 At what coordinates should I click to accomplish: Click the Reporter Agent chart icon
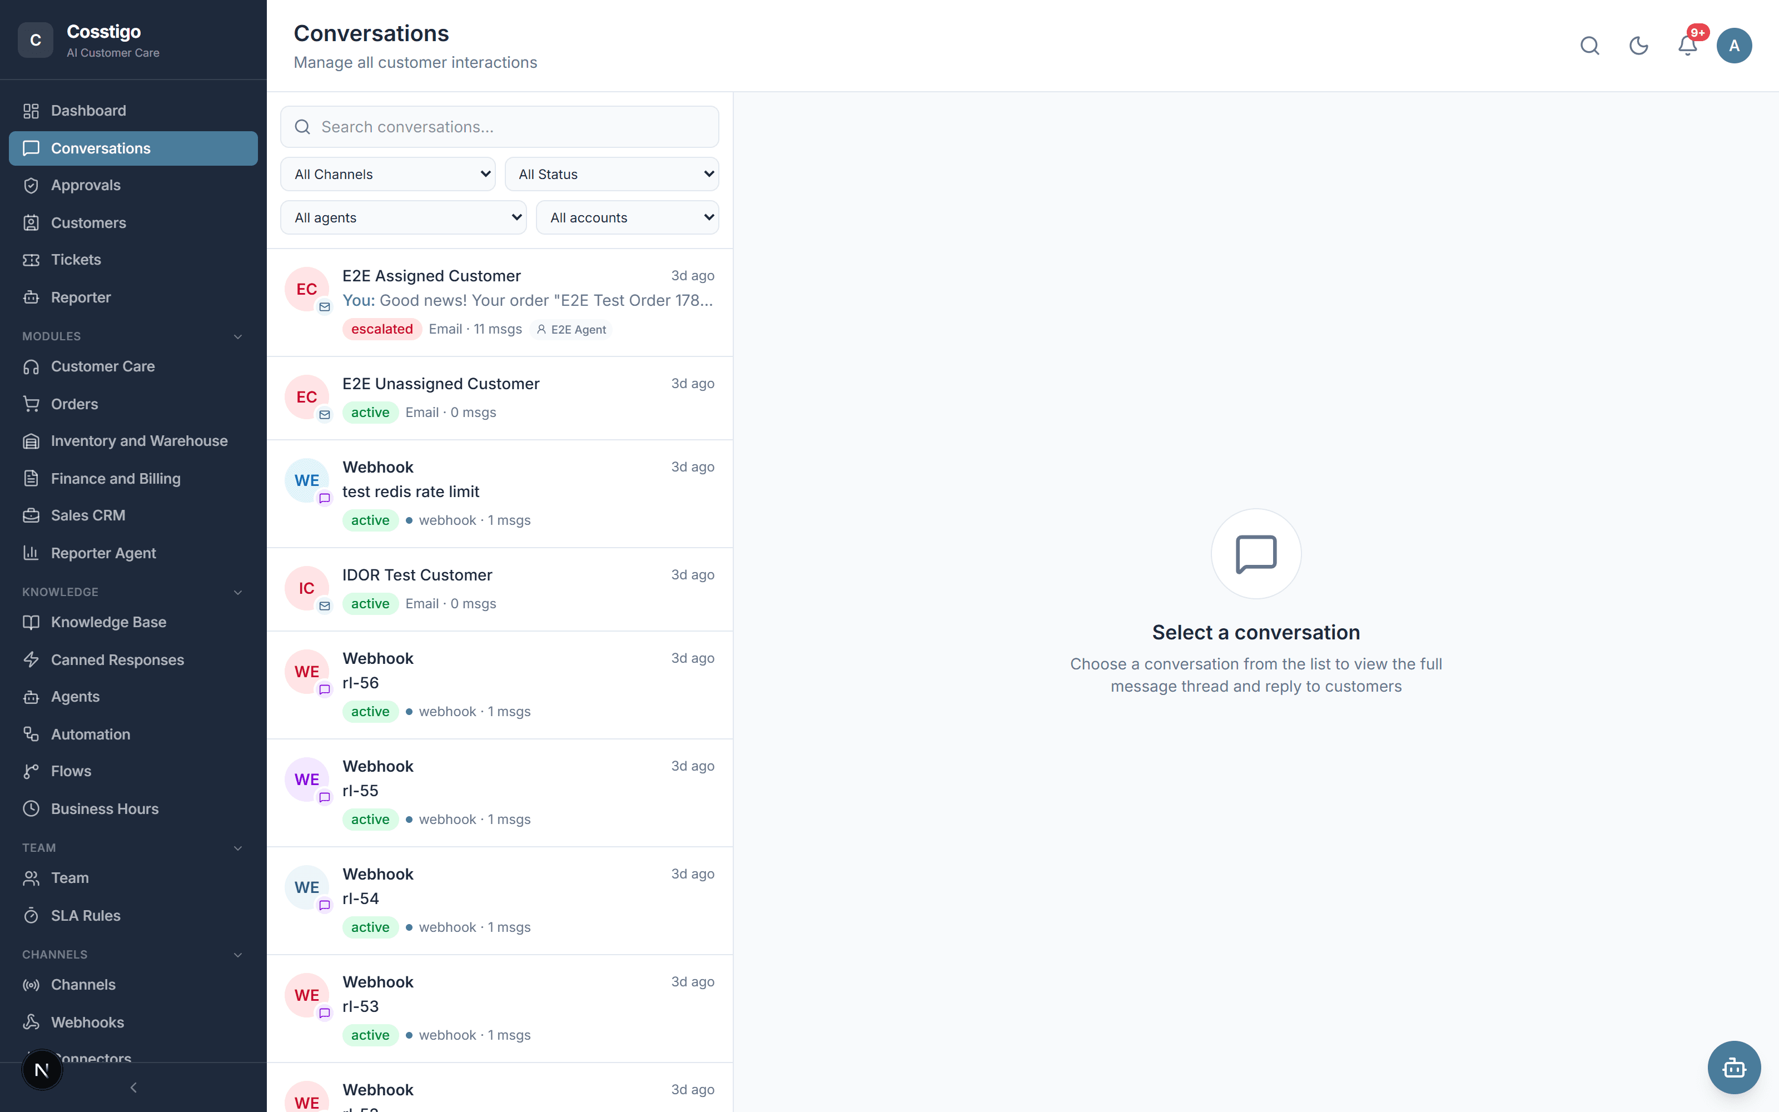(x=31, y=553)
